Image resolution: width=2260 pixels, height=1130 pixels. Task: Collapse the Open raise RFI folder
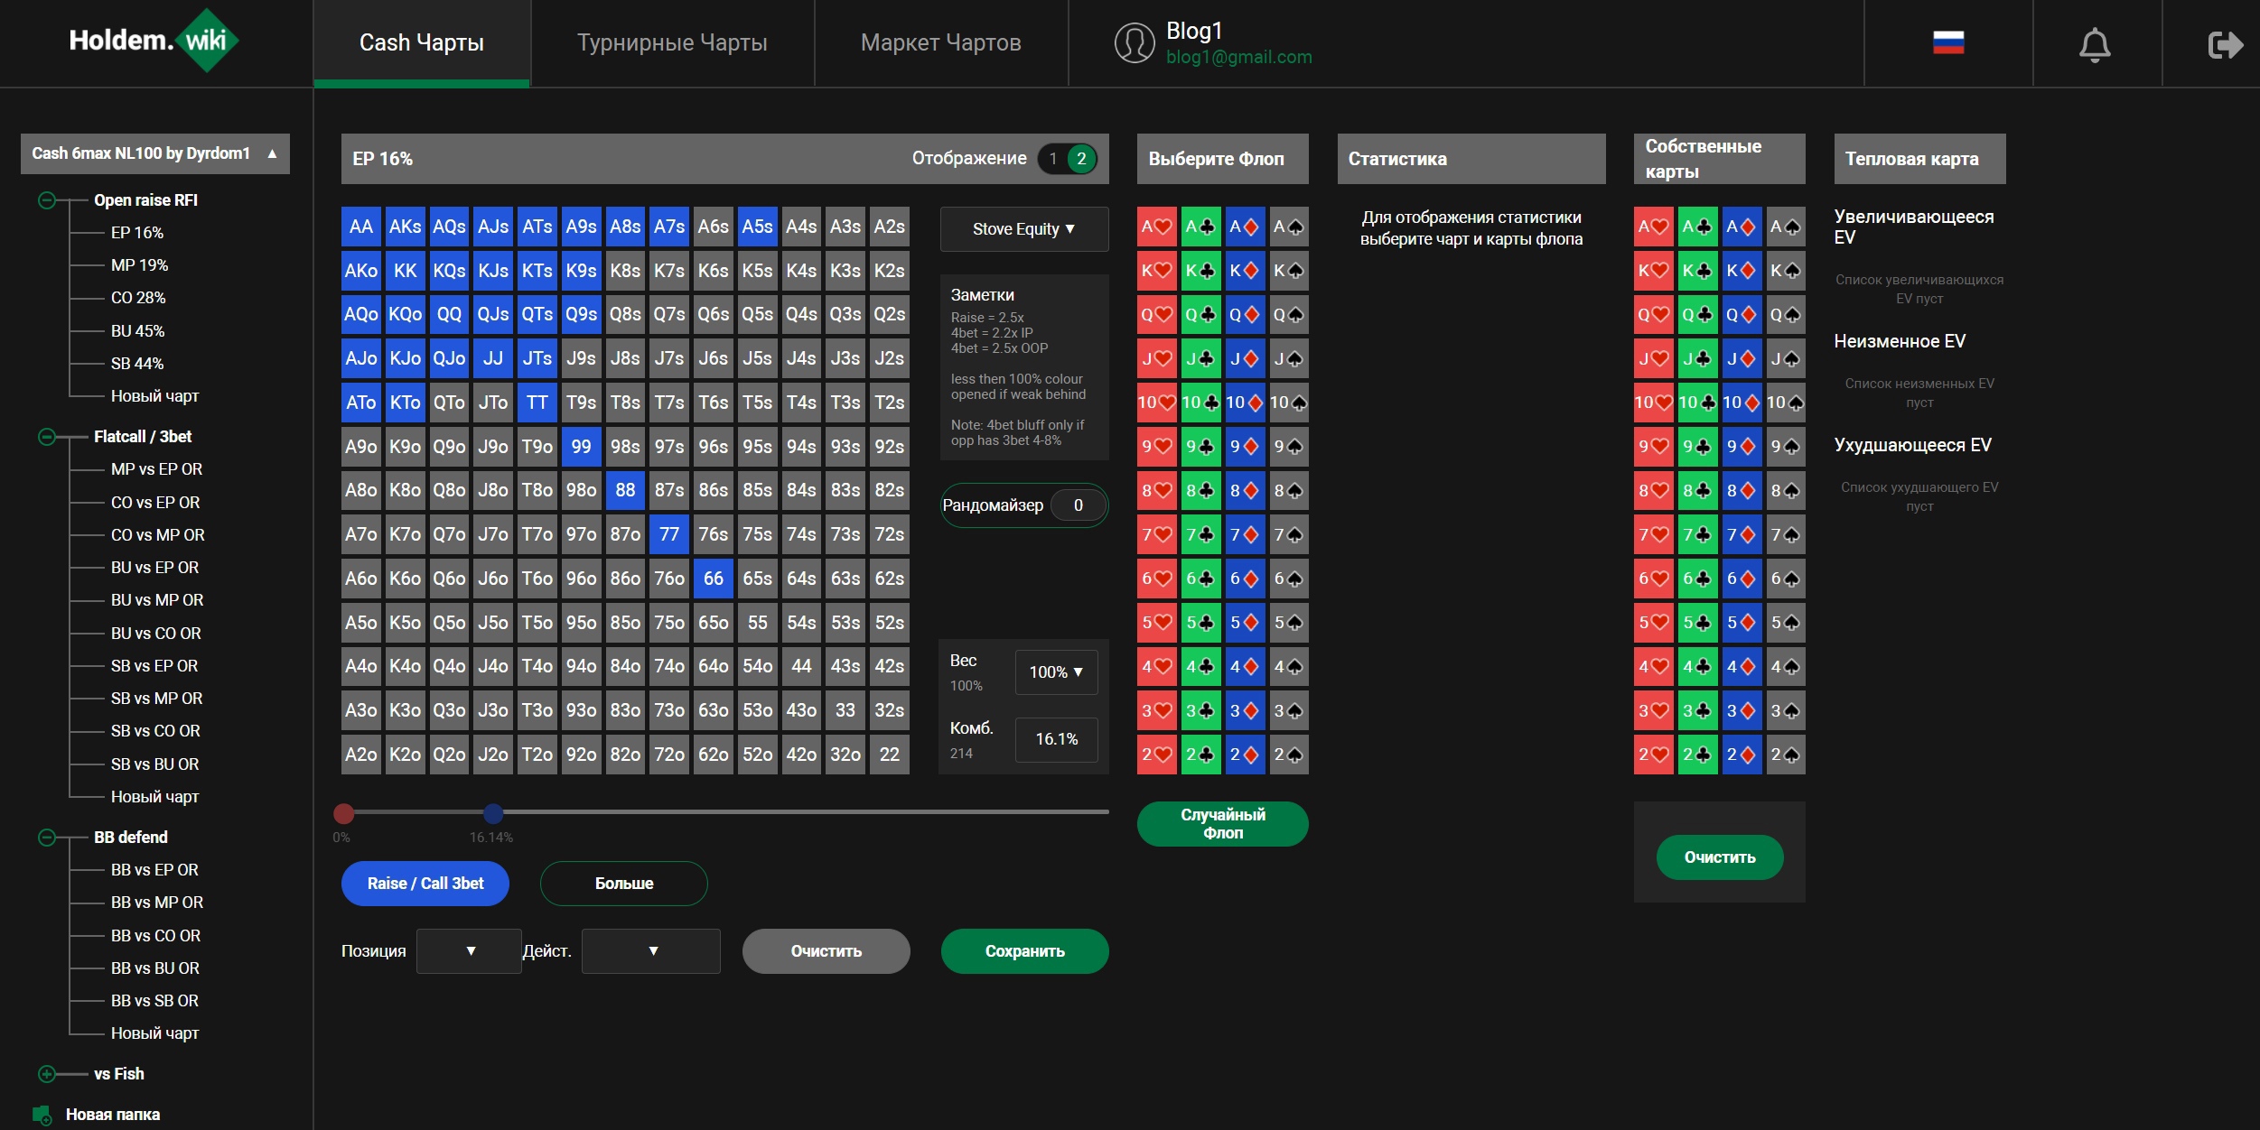coord(47,200)
